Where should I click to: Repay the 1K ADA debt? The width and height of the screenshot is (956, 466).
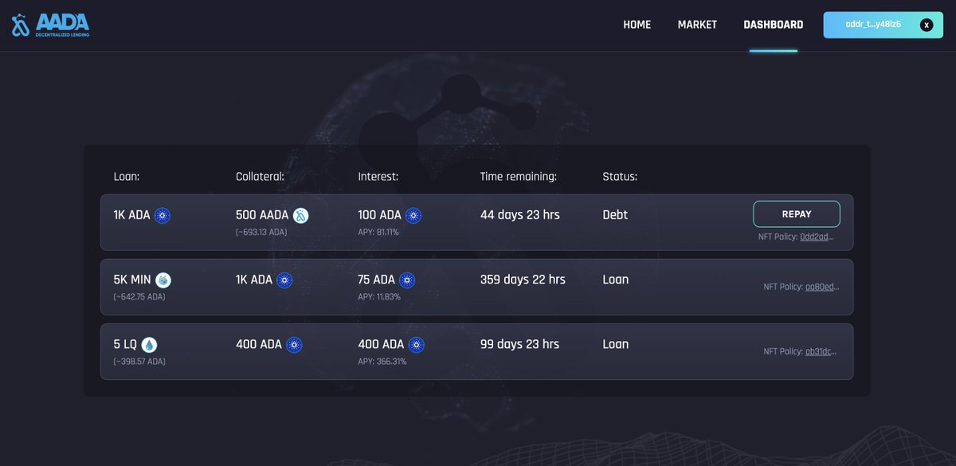pos(797,214)
